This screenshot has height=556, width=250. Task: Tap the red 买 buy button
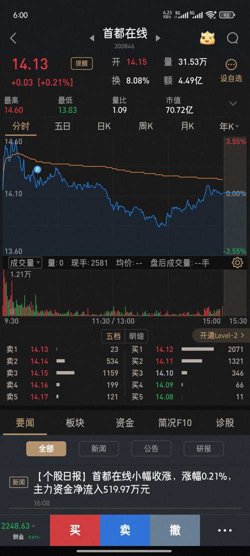(75, 530)
